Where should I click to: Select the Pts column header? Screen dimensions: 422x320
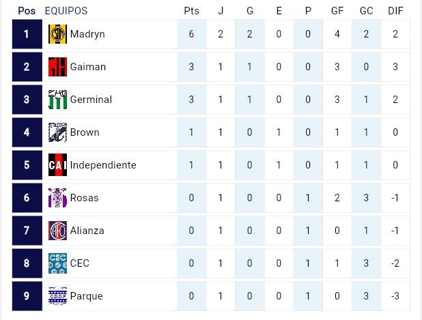tap(191, 11)
